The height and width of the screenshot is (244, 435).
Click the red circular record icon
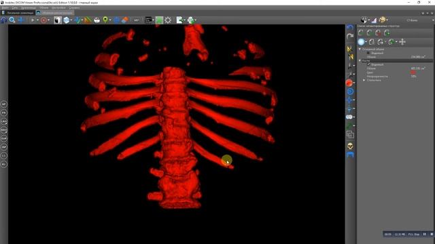coord(43,20)
